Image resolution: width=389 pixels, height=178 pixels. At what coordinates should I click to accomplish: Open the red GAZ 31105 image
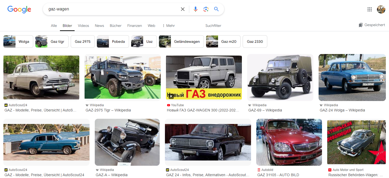pos(289,142)
